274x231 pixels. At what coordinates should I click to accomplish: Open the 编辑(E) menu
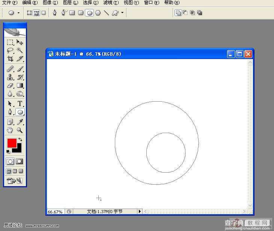30,3
